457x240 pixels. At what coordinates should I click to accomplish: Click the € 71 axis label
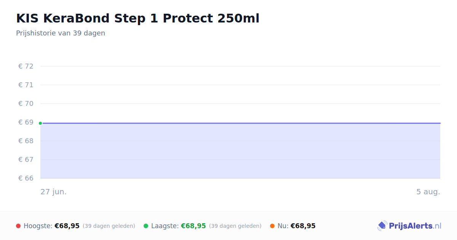pos(26,85)
